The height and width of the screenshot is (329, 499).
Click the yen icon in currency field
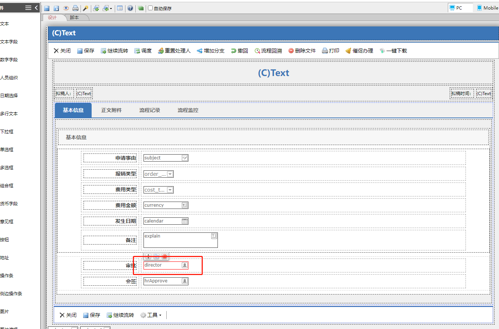click(x=185, y=205)
